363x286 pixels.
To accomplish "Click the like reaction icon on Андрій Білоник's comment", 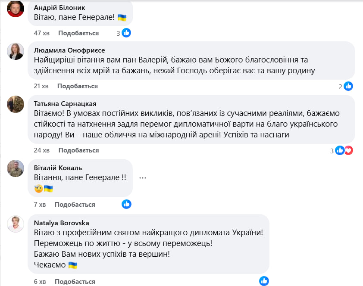I will pos(126,33).
